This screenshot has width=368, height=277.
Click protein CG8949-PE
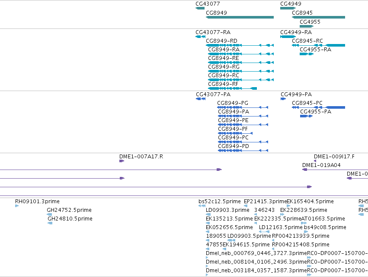[x=243, y=125]
